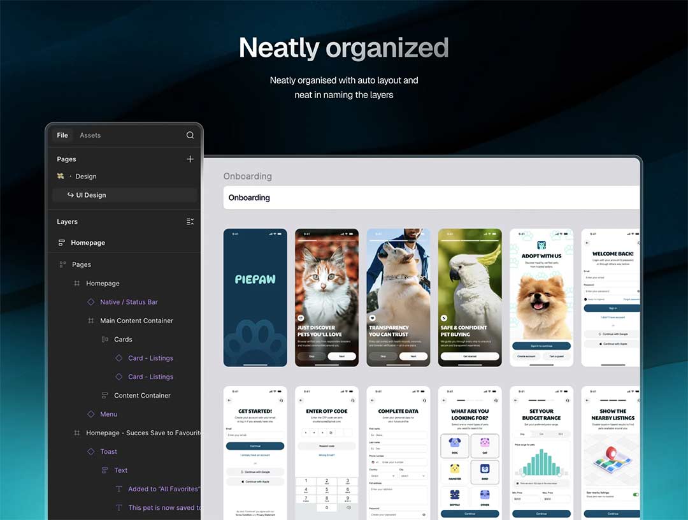Click the component icon beside Native / Status Bar

(90, 302)
